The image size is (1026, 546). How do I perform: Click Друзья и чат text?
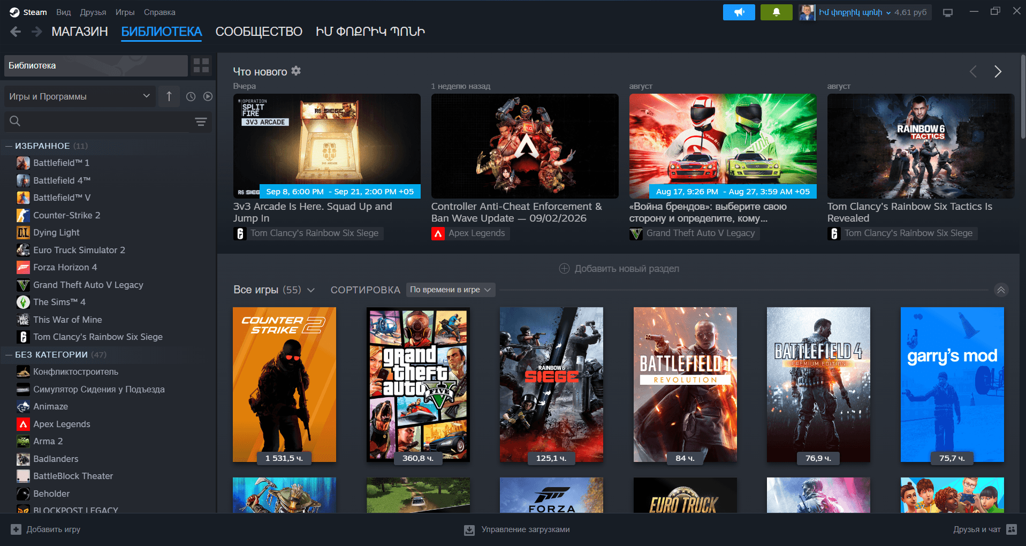(x=977, y=529)
